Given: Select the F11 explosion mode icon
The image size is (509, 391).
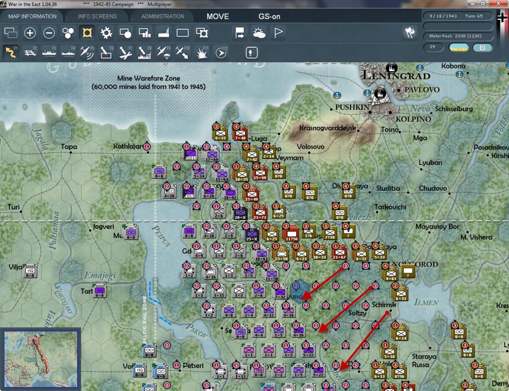Looking at the screenshot, I should [x=202, y=53].
